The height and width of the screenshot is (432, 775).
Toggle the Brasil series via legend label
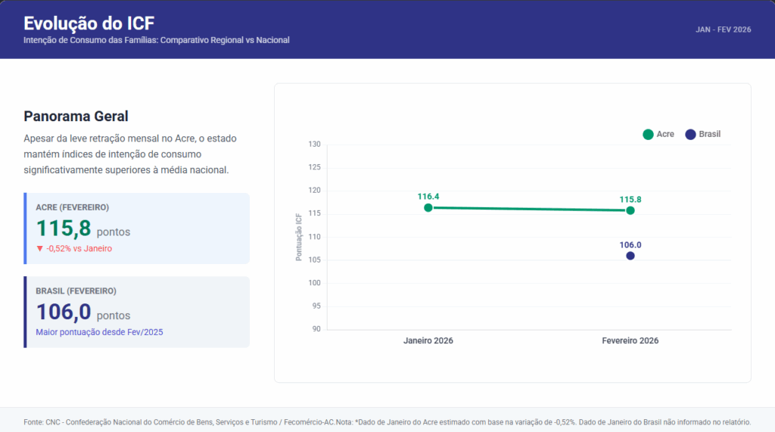[x=709, y=135]
